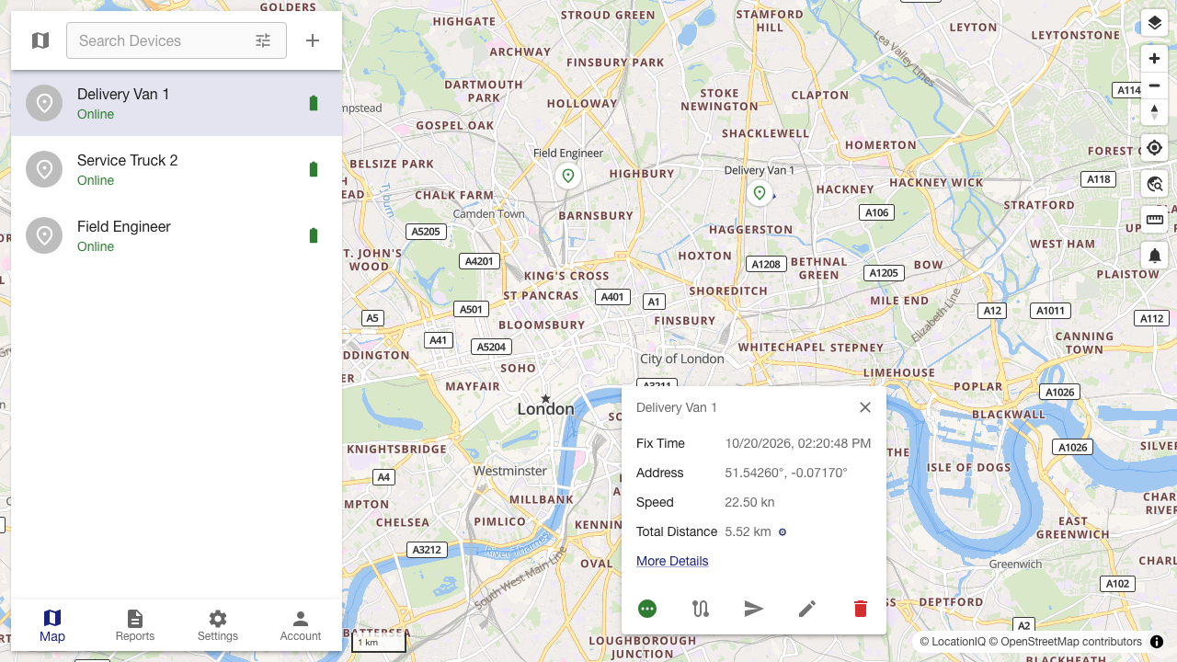The height and width of the screenshot is (662, 1177).
Task: Open the map address search tool
Action: pyautogui.click(x=1155, y=184)
